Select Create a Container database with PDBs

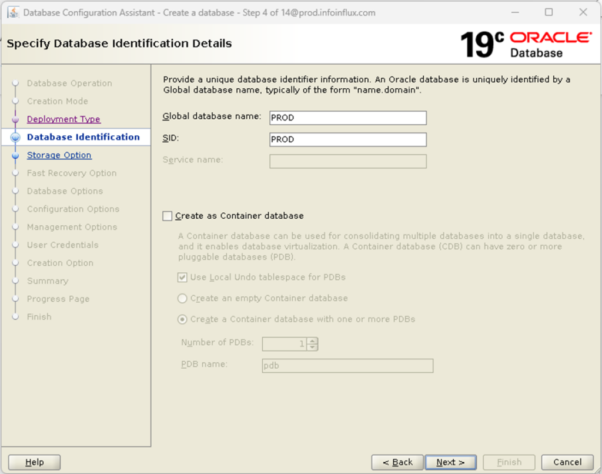(183, 319)
